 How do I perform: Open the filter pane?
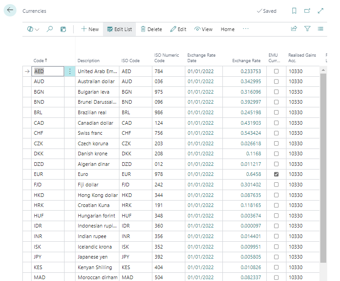pos(308,29)
